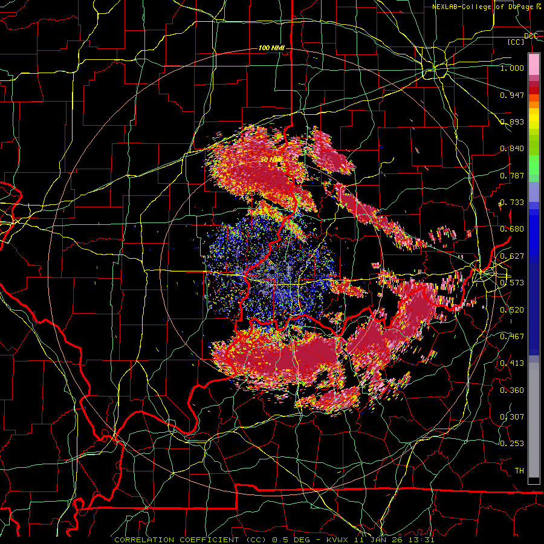Select the 100 NMI range ring label

[271, 48]
